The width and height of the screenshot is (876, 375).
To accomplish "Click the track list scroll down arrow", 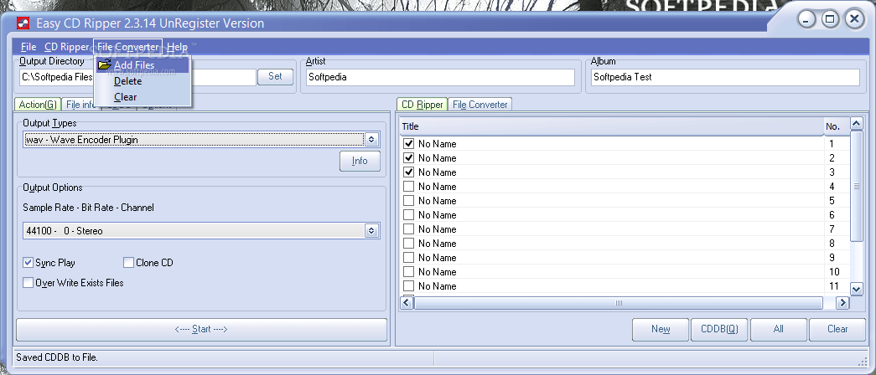I will (857, 289).
